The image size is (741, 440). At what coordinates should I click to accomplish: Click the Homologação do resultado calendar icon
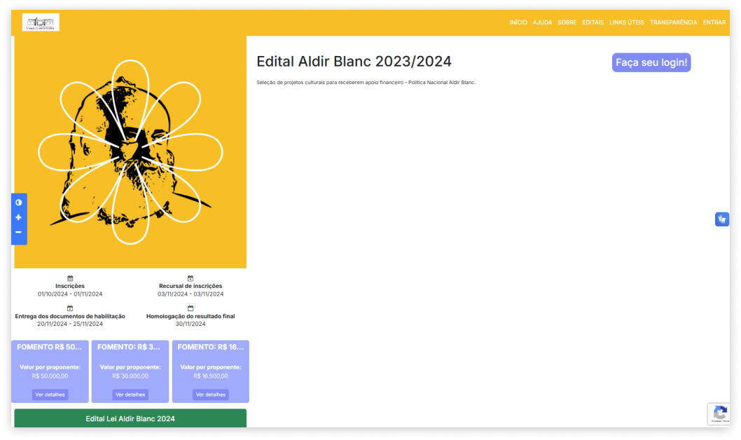191,308
